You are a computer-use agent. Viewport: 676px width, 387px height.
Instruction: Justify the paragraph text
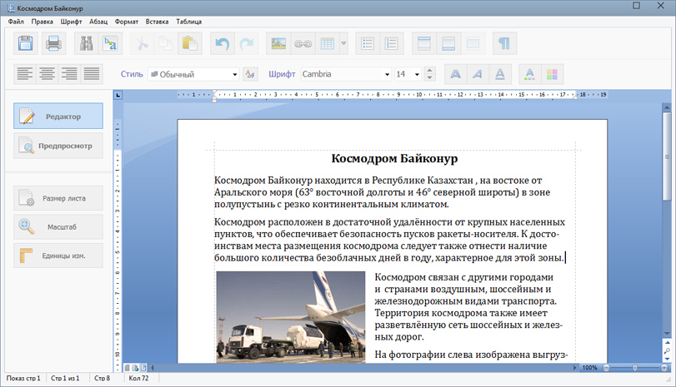92,74
